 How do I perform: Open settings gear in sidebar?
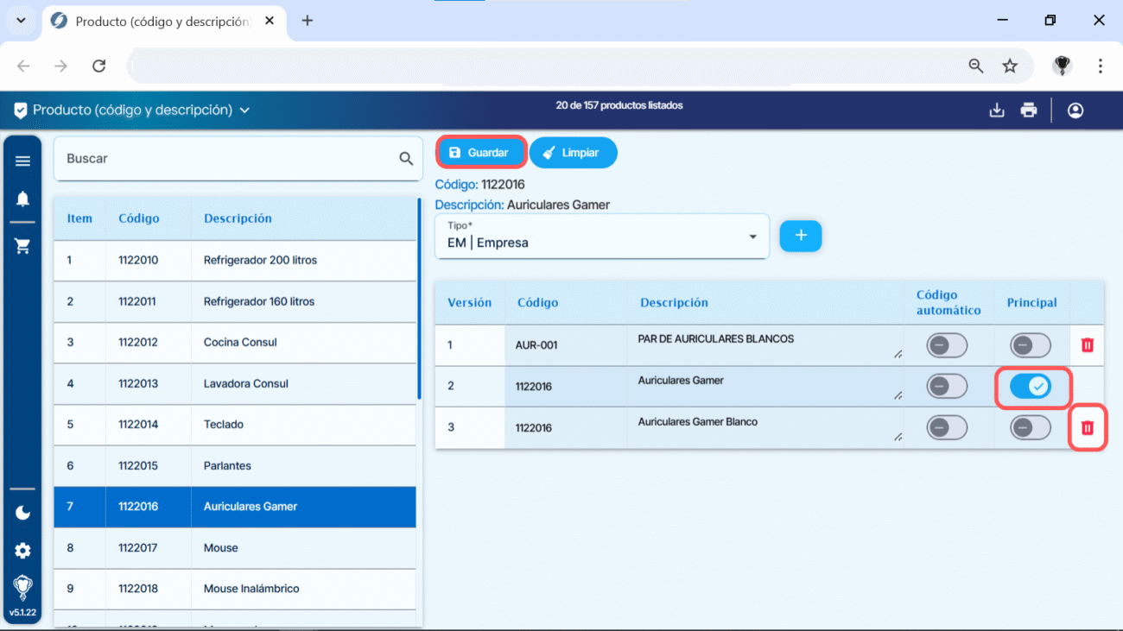coord(22,551)
